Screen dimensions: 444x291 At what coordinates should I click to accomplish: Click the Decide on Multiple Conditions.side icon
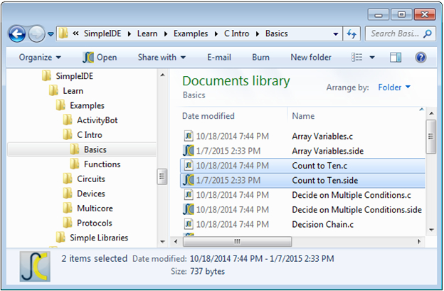point(189,209)
